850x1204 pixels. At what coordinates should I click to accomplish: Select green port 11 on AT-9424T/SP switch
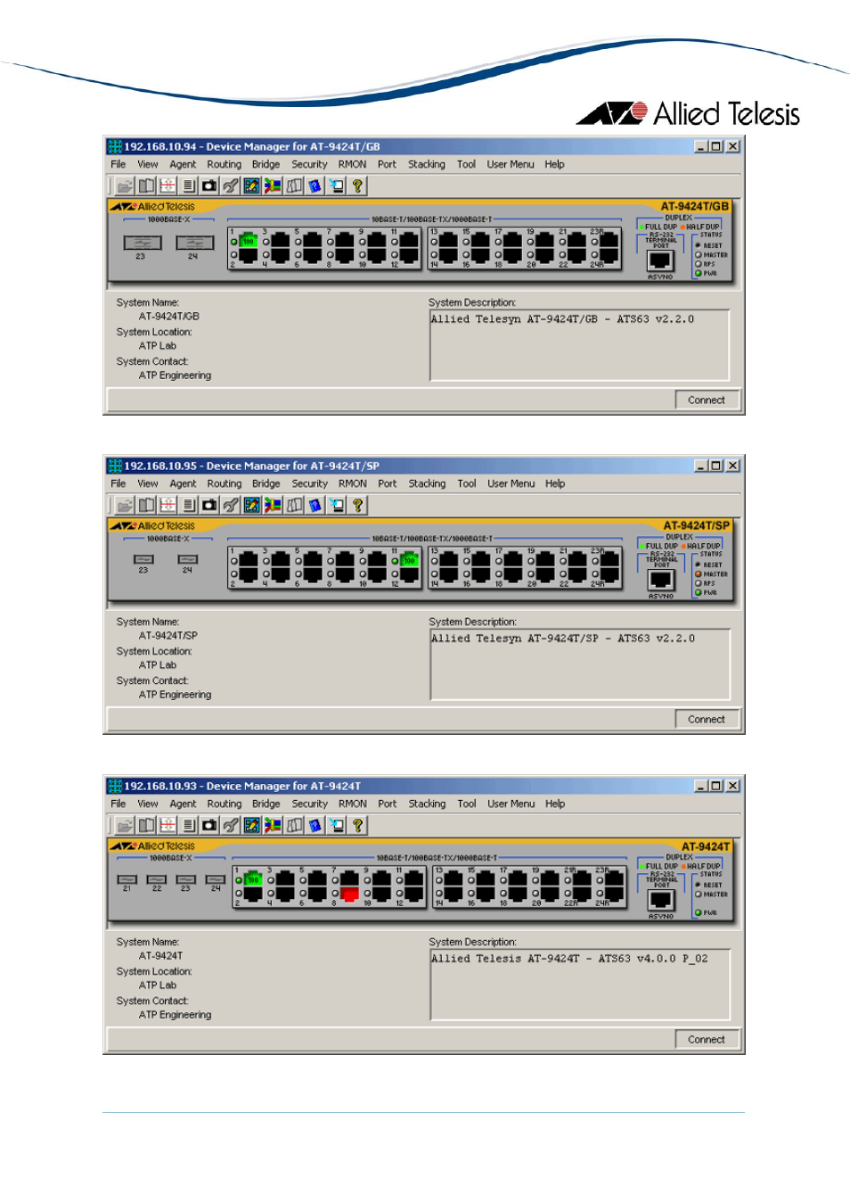[x=410, y=560]
